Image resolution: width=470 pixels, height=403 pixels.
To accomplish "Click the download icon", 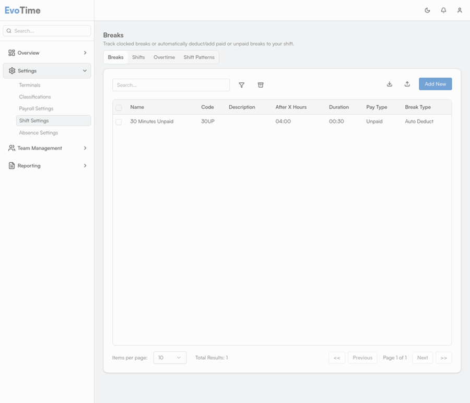I will (390, 84).
